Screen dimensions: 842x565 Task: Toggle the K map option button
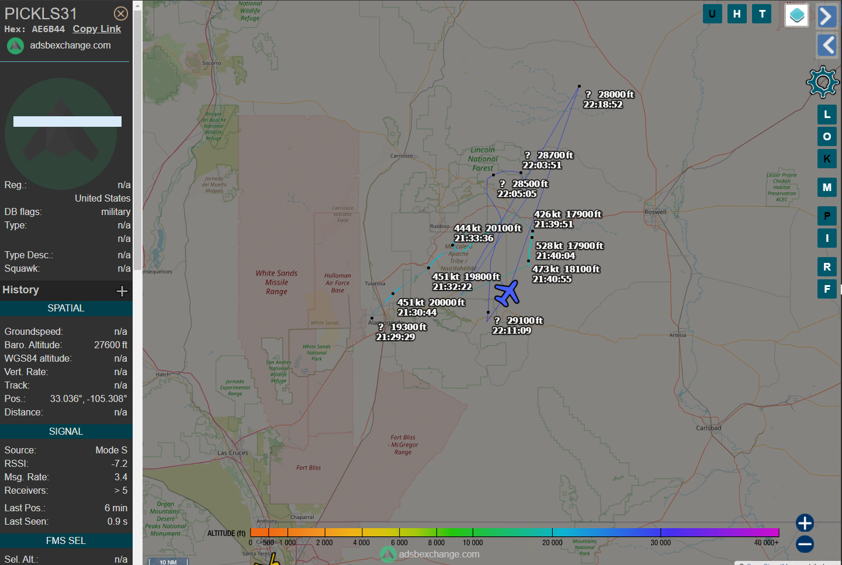pyautogui.click(x=827, y=159)
